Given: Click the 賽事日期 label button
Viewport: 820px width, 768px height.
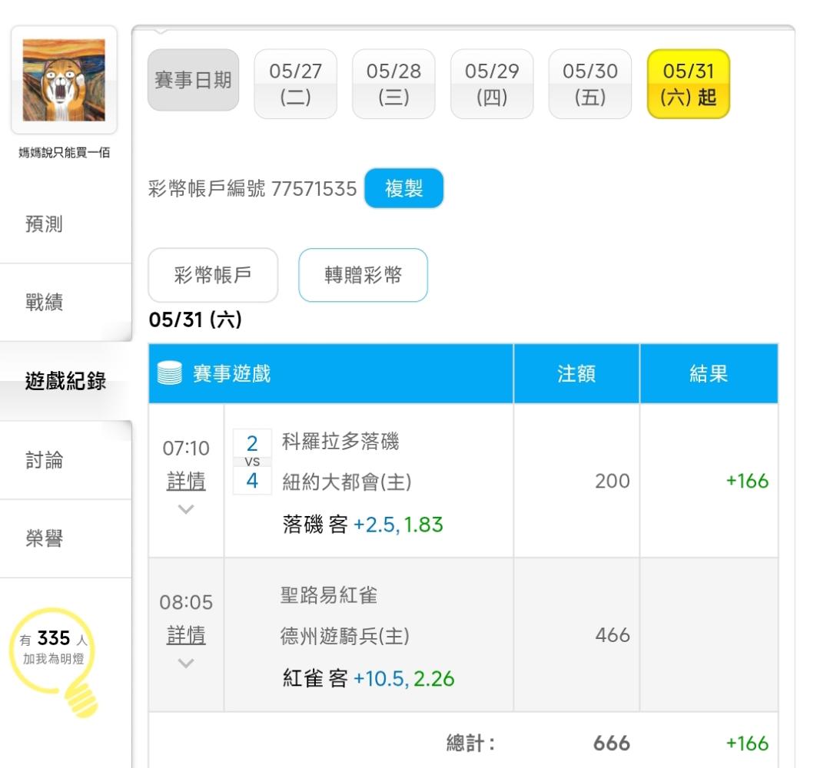Looking at the screenshot, I should pos(193,80).
